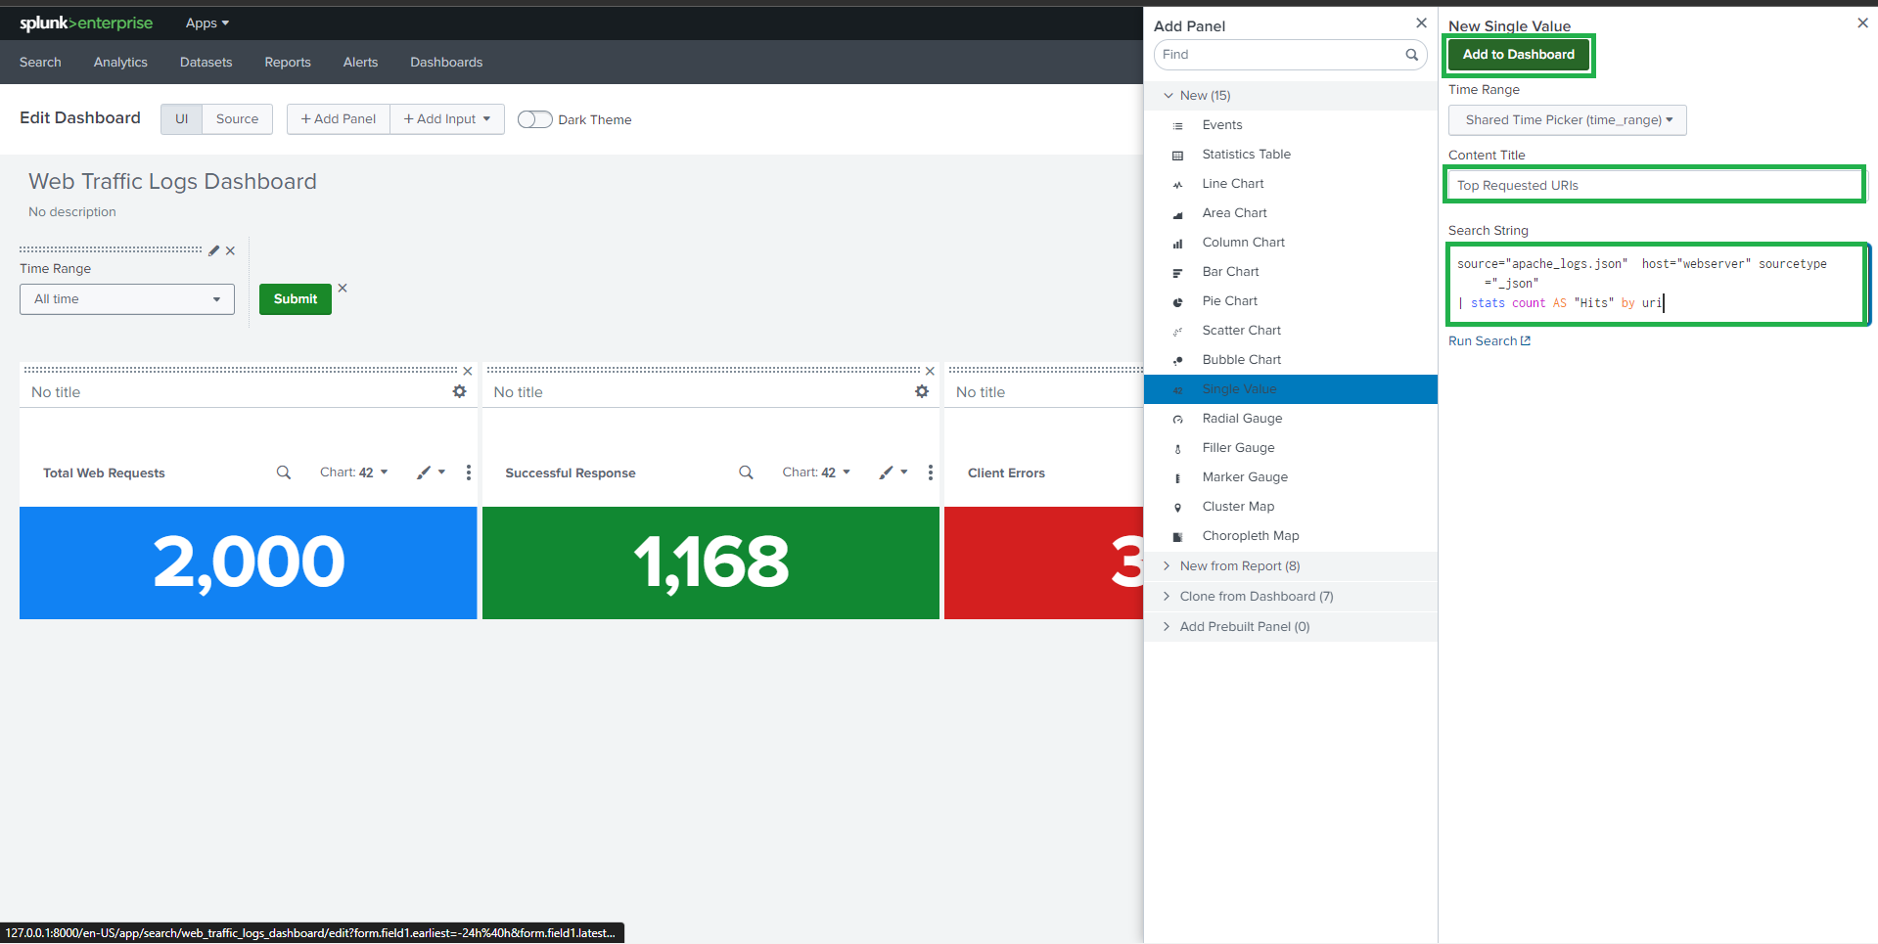Click the blue 2,000 single value
The image size is (1878, 944).
click(249, 562)
